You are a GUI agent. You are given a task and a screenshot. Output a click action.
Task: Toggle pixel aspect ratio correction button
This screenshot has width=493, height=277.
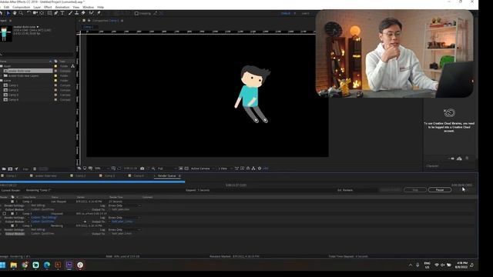coord(236,169)
